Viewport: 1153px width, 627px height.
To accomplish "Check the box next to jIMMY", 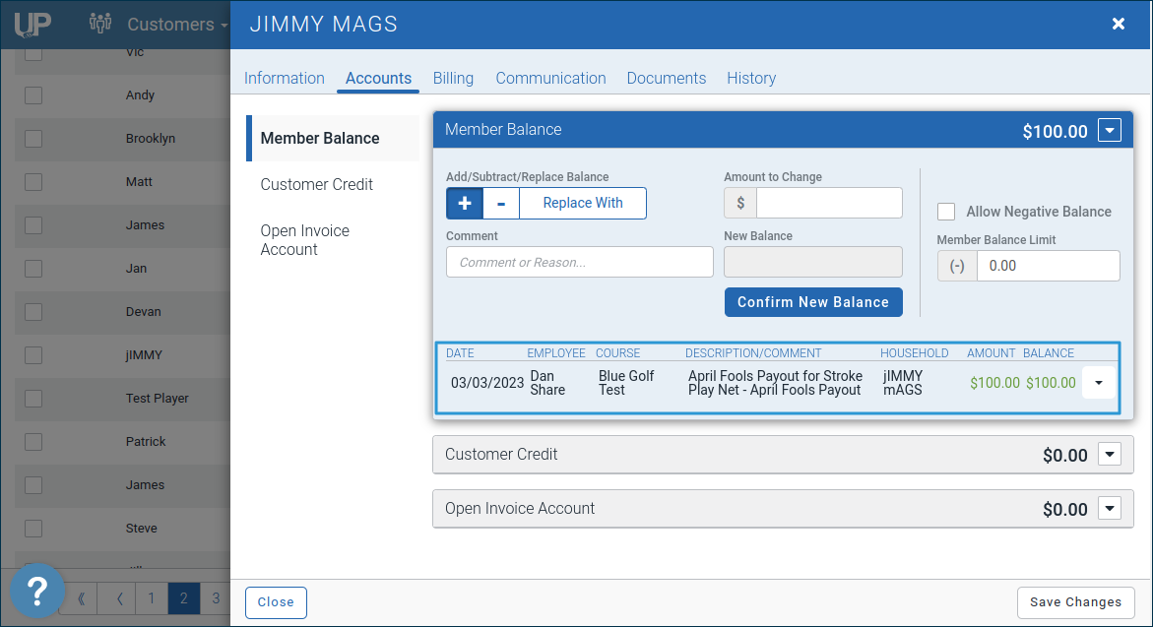I will coord(33,355).
